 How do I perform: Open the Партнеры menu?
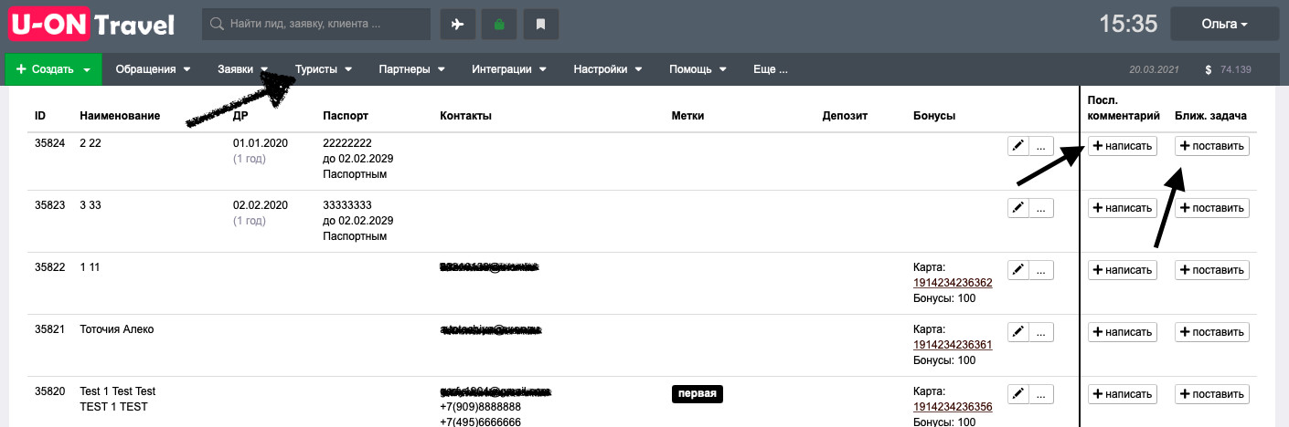click(411, 69)
